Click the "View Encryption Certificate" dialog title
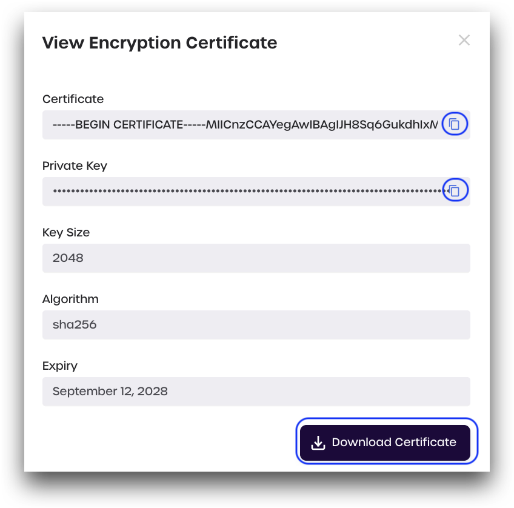Screen dimensions: 514x508 (159, 43)
